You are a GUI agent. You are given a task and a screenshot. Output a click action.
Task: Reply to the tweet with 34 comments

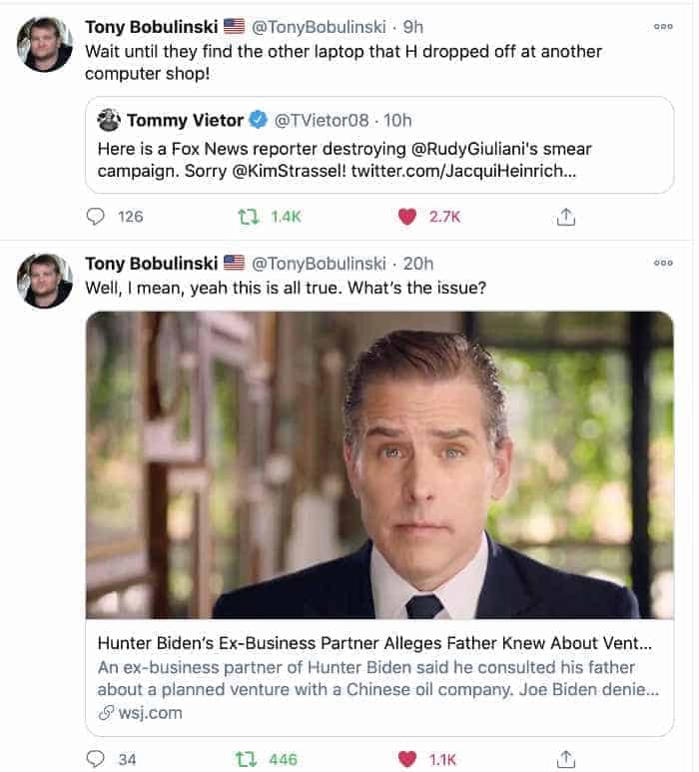tap(96, 759)
